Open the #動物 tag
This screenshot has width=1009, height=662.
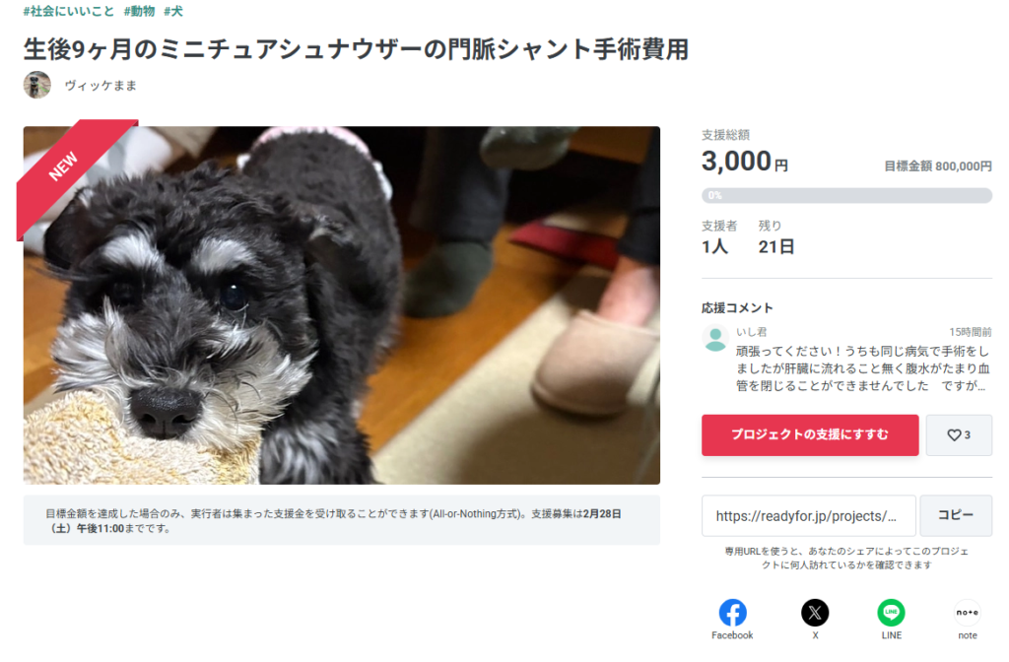click(140, 11)
